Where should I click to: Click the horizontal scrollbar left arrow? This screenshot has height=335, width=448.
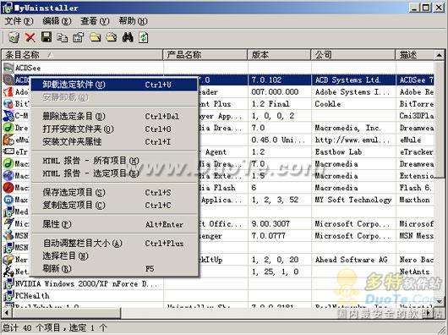(7, 313)
